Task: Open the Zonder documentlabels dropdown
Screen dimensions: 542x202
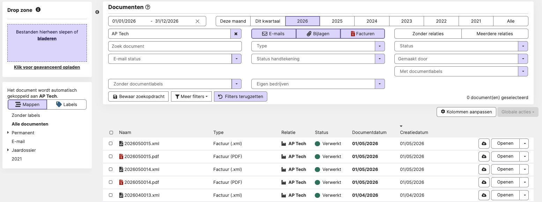Action: [x=237, y=84]
